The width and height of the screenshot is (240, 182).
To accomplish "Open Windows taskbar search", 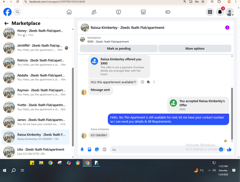I will (13, 170).
